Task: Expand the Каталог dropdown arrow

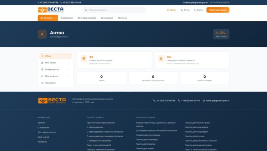Action: point(54,18)
